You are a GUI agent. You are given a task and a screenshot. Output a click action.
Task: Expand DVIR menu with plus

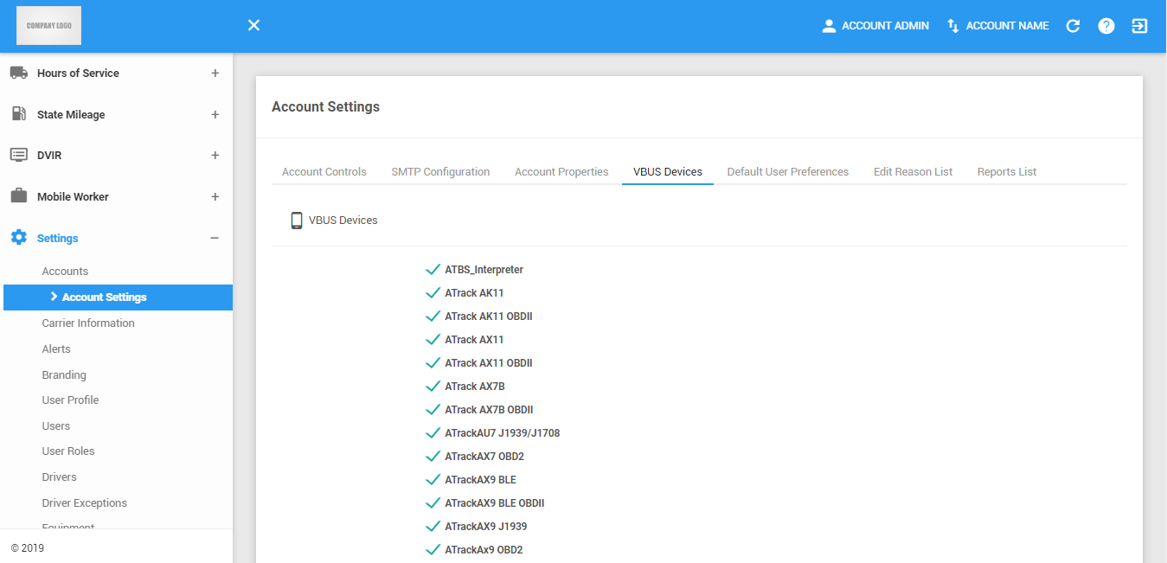(x=215, y=155)
